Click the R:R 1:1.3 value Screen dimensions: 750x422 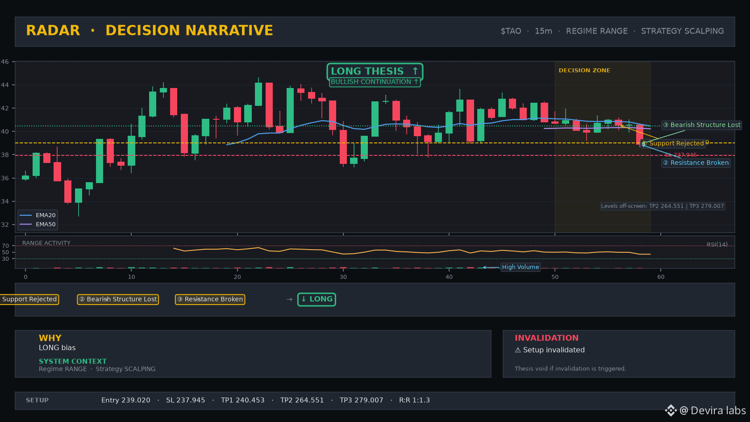415,401
